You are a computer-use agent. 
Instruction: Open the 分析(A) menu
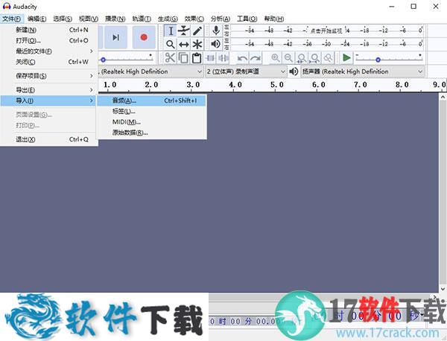[x=220, y=19]
